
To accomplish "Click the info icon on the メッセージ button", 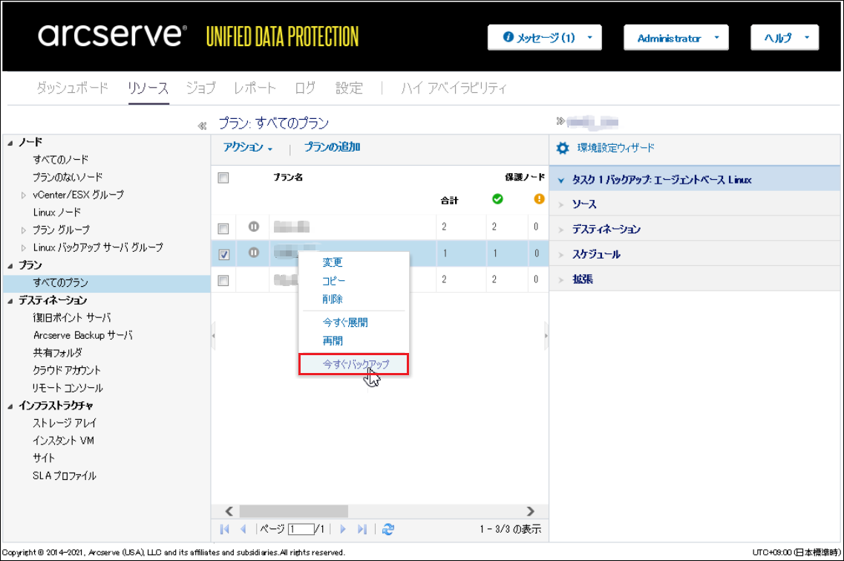I will click(x=508, y=36).
